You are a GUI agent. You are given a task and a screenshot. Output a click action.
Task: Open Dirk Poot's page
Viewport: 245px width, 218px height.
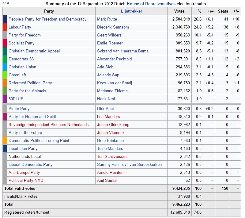coord(105,109)
